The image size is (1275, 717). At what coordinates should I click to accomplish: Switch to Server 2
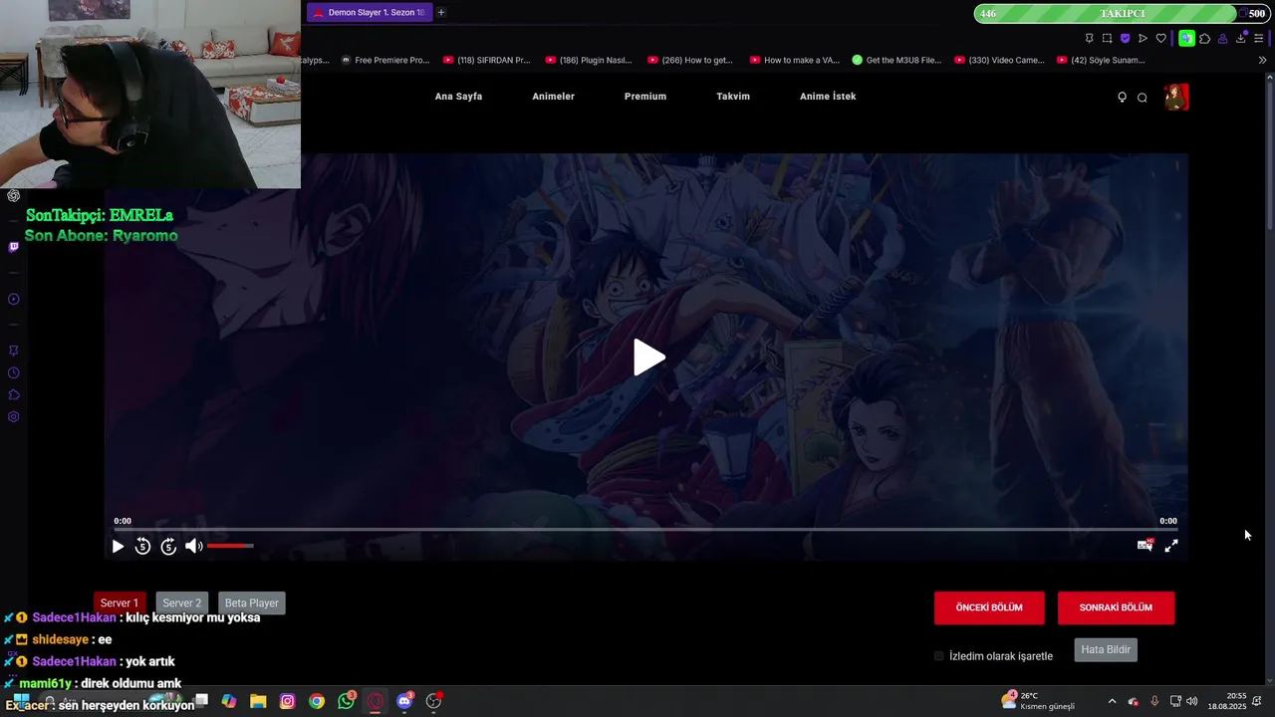click(181, 602)
